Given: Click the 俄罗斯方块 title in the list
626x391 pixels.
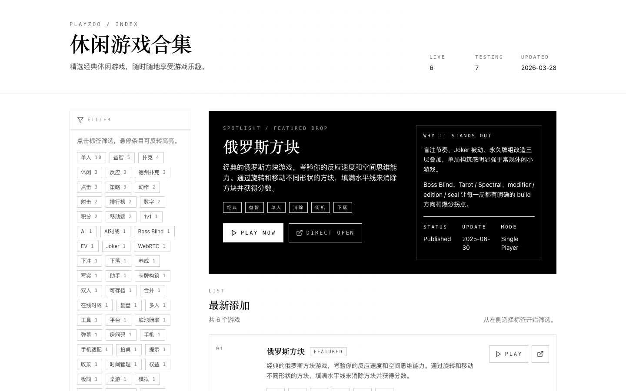Looking at the screenshot, I should (286, 351).
